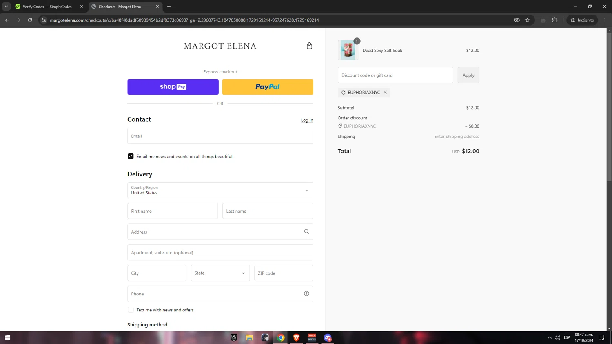Image resolution: width=612 pixels, height=344 pixels.
Task: Open the Incógnito profile chip
Action: pos(582,20)
